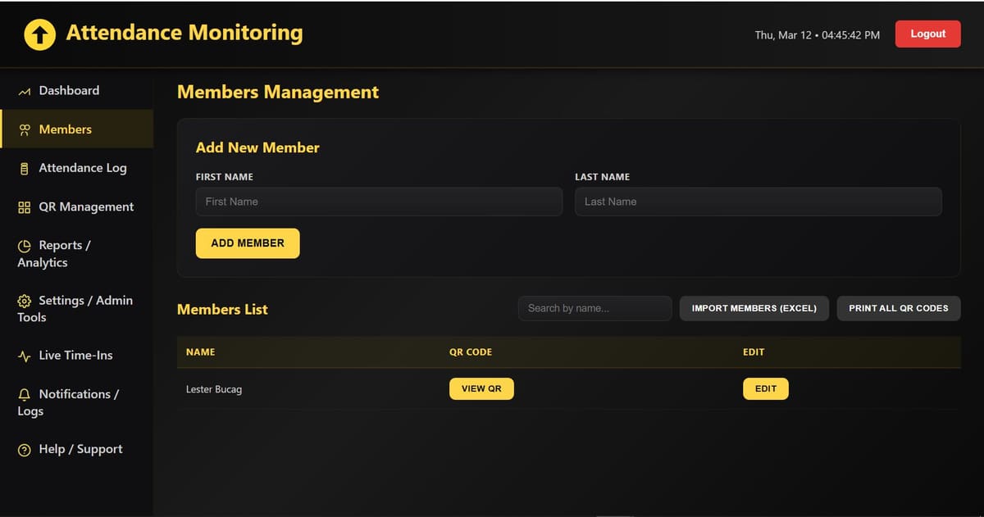Select the Attendance Monitoring title text
The image size is (984, 517).
point(184,33)
